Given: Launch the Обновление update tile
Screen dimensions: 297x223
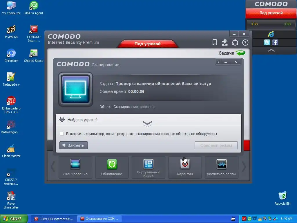Looking at the screenshot, I should pos(112,167).
